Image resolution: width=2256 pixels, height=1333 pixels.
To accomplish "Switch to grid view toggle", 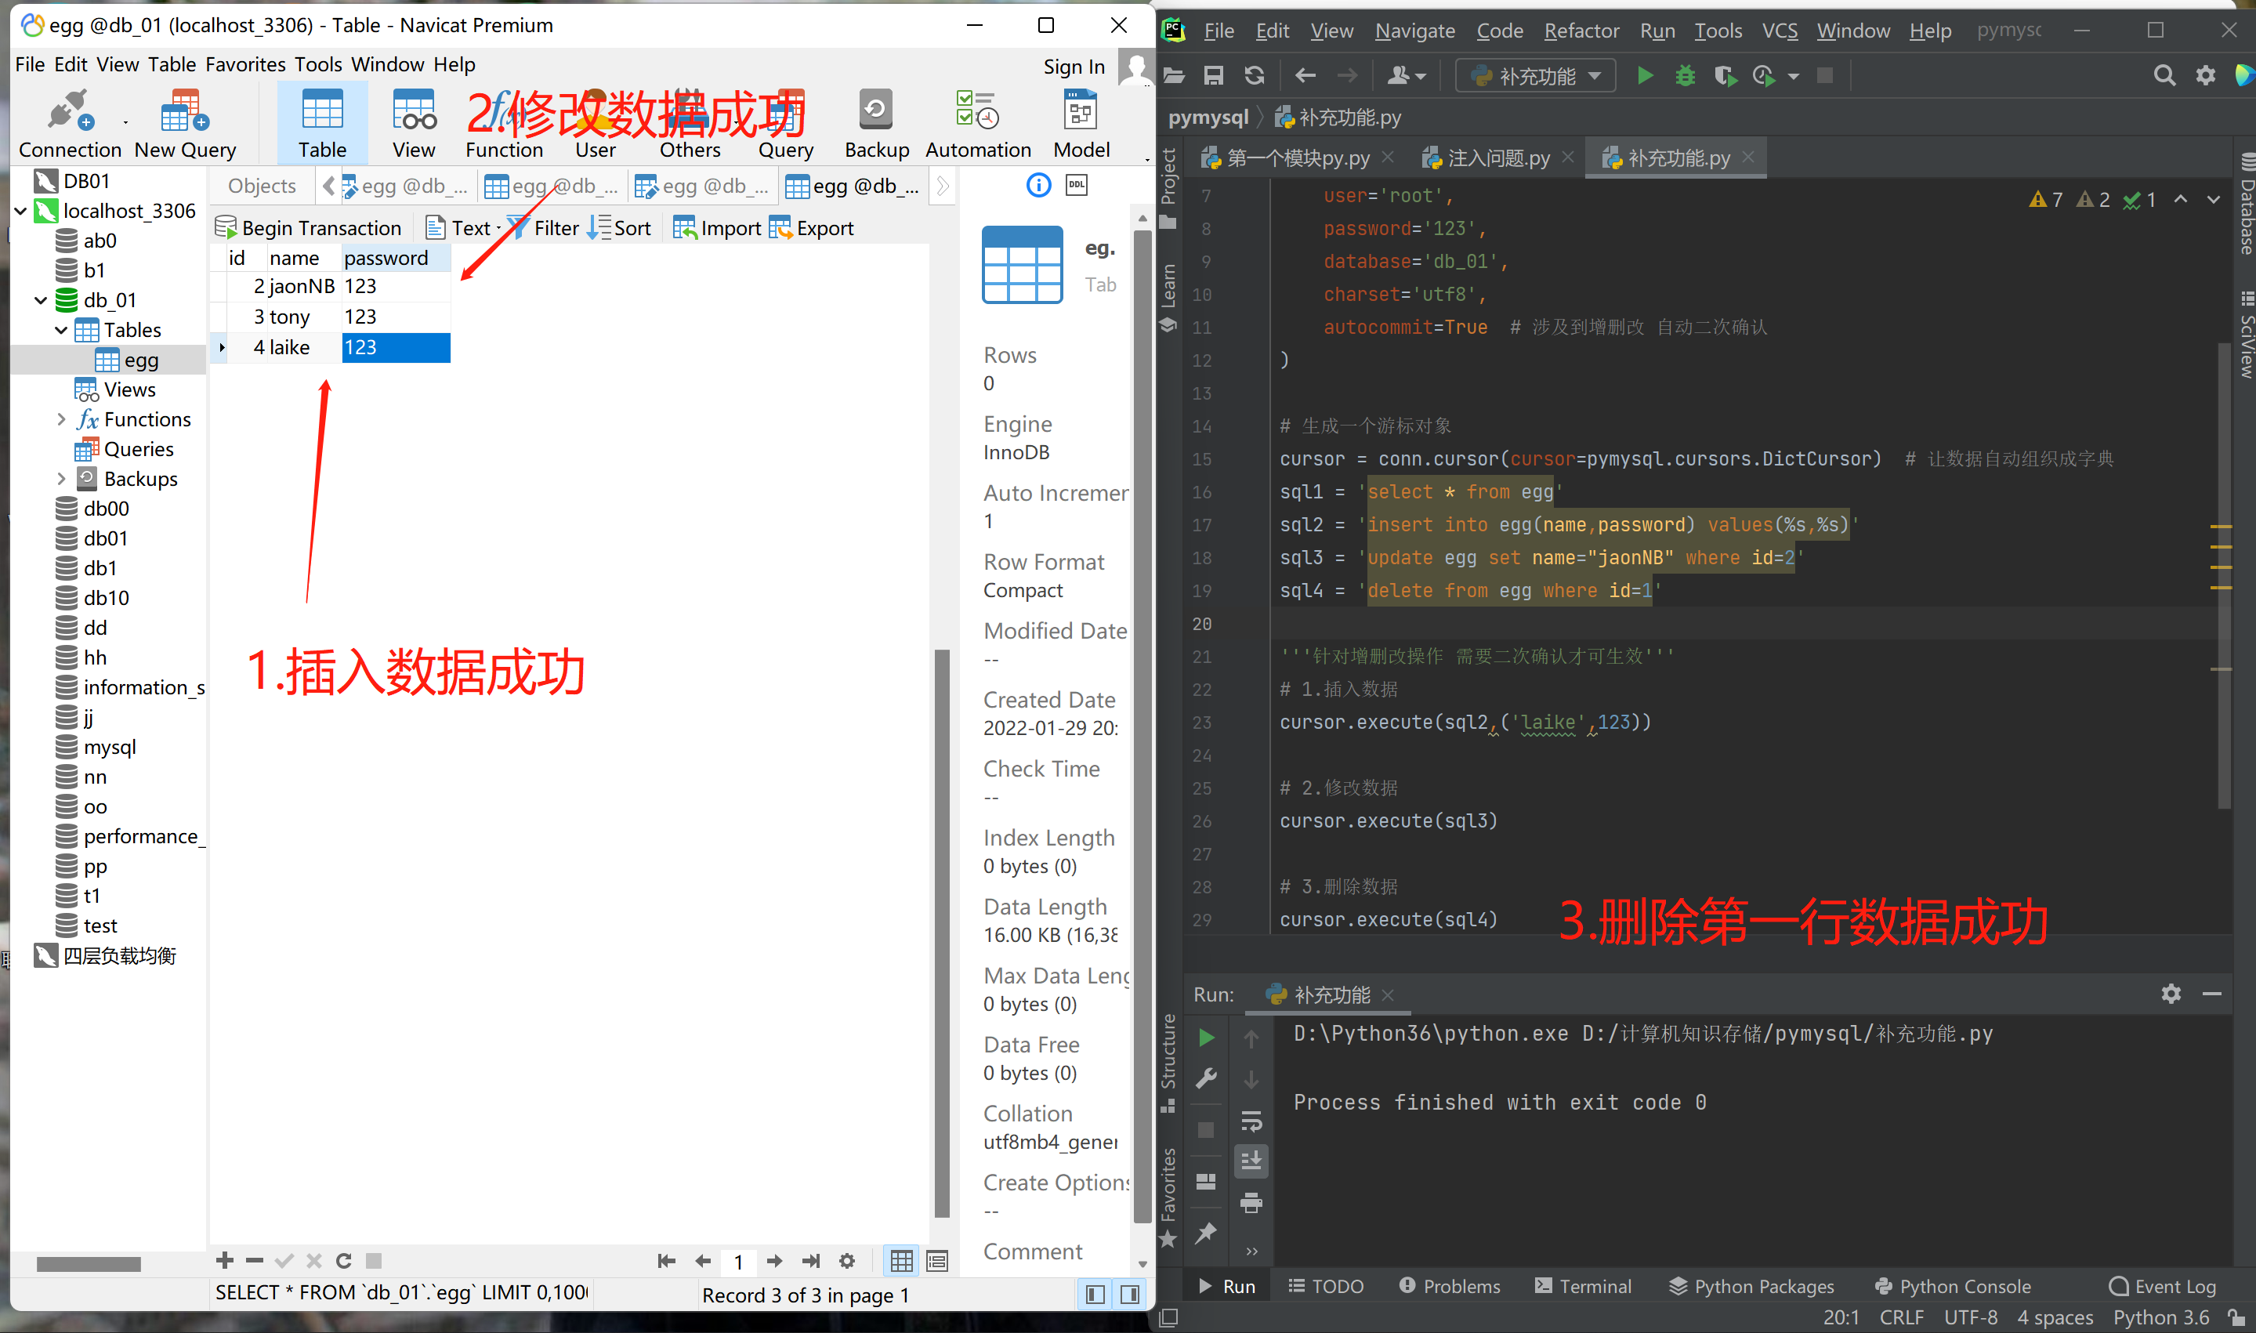I will click(x=902, y=1261).
